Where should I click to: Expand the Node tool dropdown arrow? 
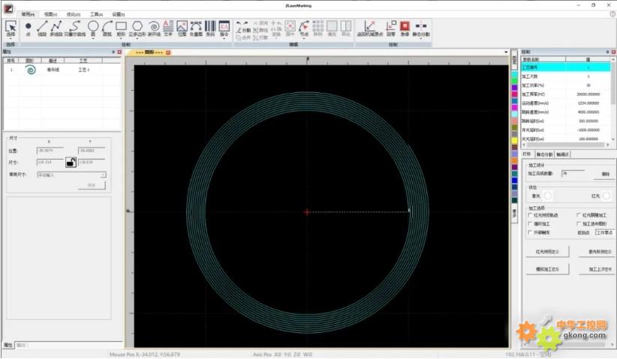304,39
